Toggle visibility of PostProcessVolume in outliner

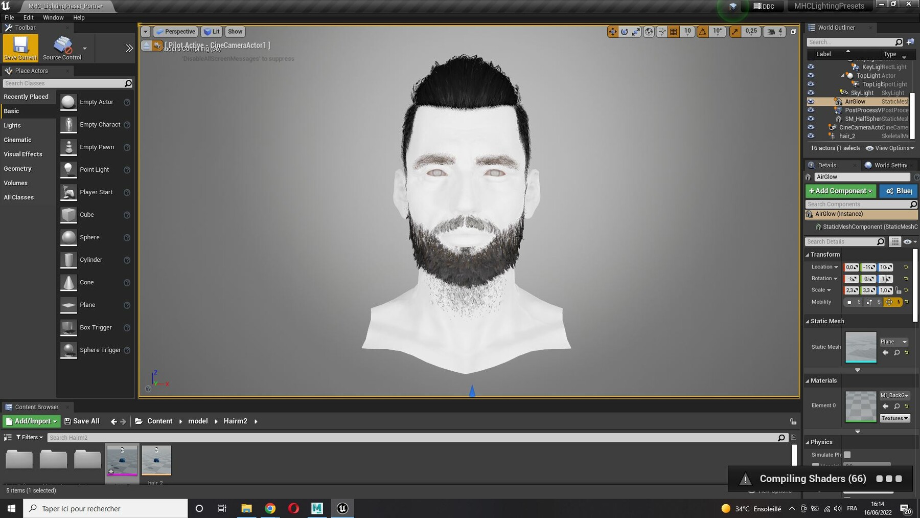pyautogui.click(x=811, y=110)
